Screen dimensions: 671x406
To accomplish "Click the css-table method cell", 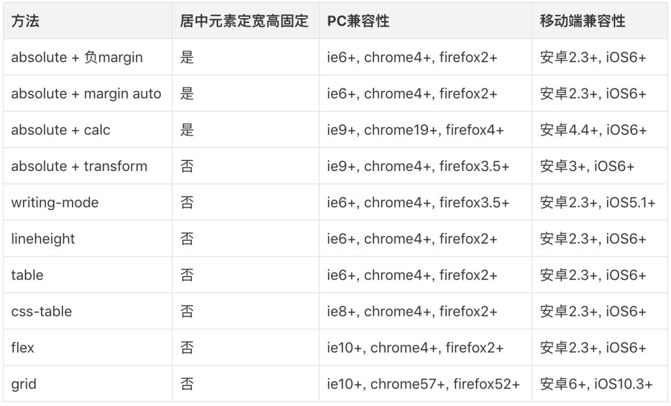I will 88,311.
